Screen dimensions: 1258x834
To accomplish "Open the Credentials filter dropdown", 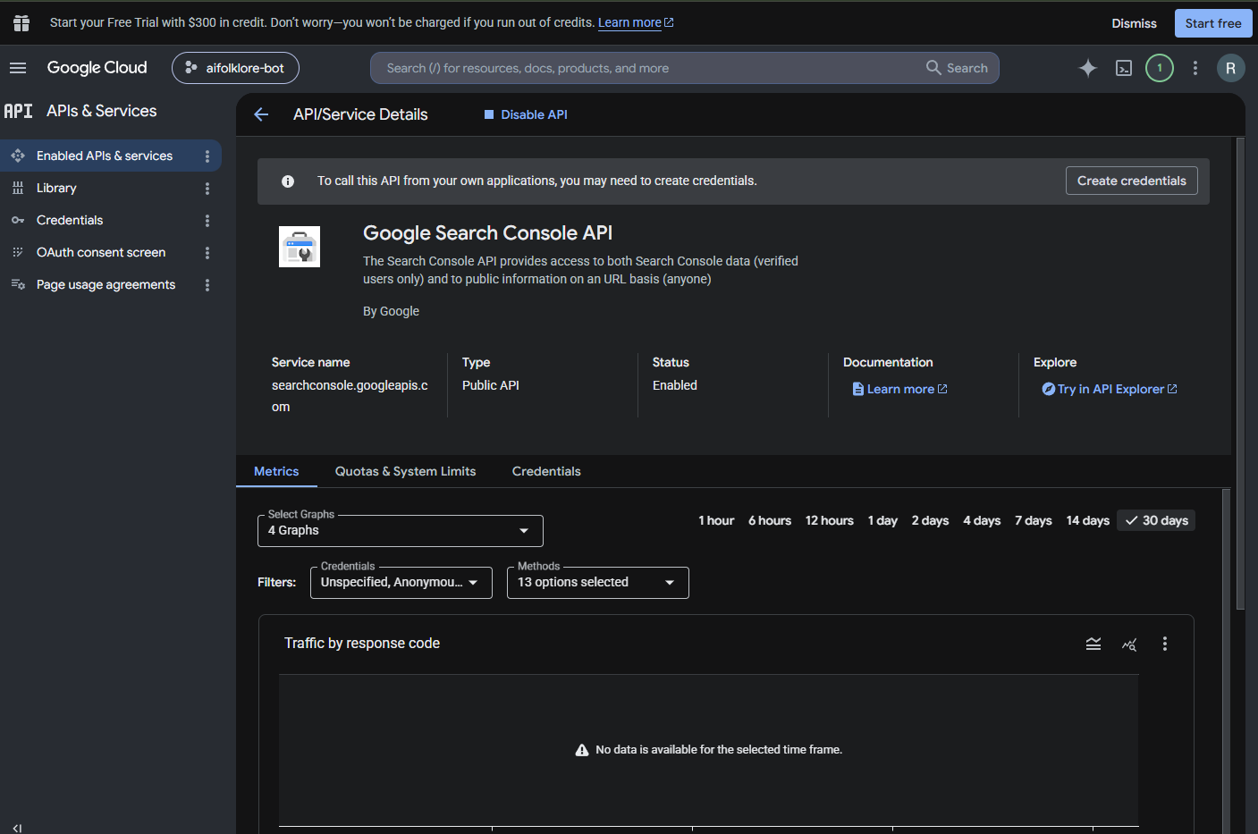I will pyautogui.click(x=401, y=583).
